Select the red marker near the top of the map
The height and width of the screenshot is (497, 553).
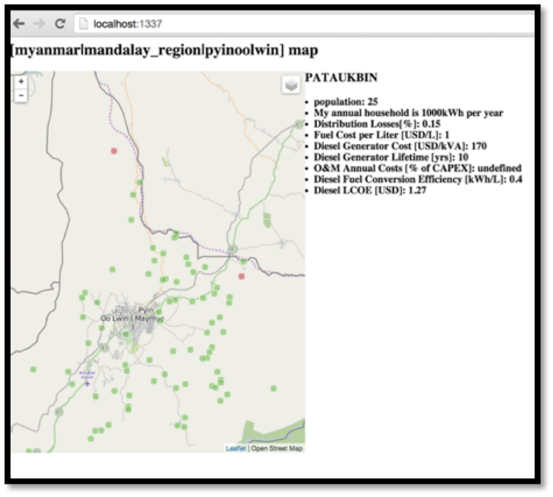114,150
